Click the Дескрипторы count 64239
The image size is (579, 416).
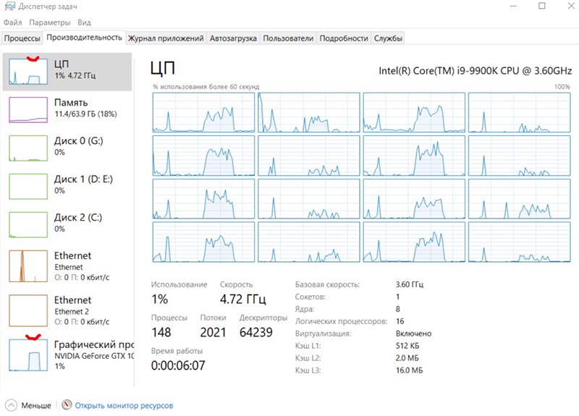pos(256,332)
